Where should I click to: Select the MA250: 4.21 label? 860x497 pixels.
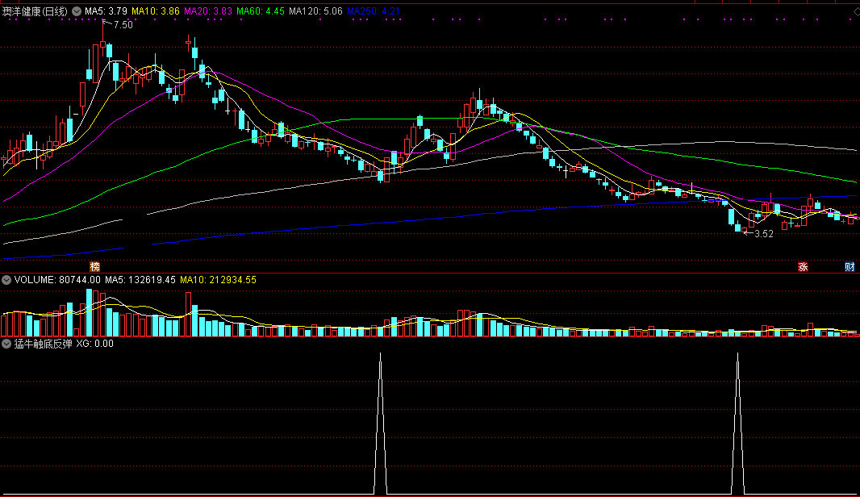coord(374,11)
